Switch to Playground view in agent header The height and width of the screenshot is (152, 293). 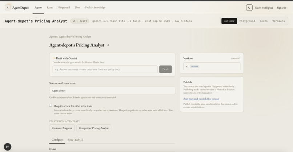coord(247,21)
